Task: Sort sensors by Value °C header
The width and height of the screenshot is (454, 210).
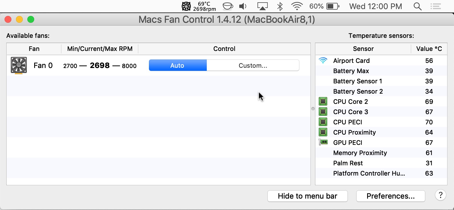Action: [x=429, y=49]
